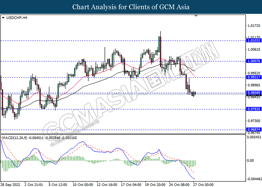
Task: Click the 28 Sep 2022 date label
Action: pyautogui.click(x=10, y=185)
